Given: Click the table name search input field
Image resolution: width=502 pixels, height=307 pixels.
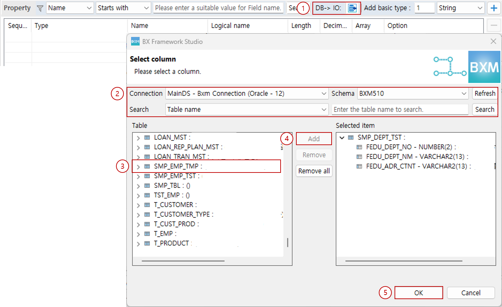Looking at the screenshot, I should pyautogui.click(x=400, y=109).
